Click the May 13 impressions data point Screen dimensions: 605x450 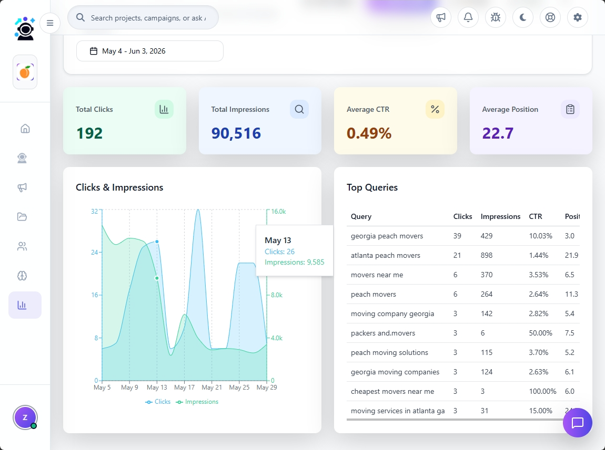157,278
